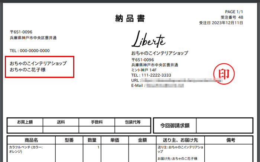Click the order date 2023年12月11日

point(227,23)
